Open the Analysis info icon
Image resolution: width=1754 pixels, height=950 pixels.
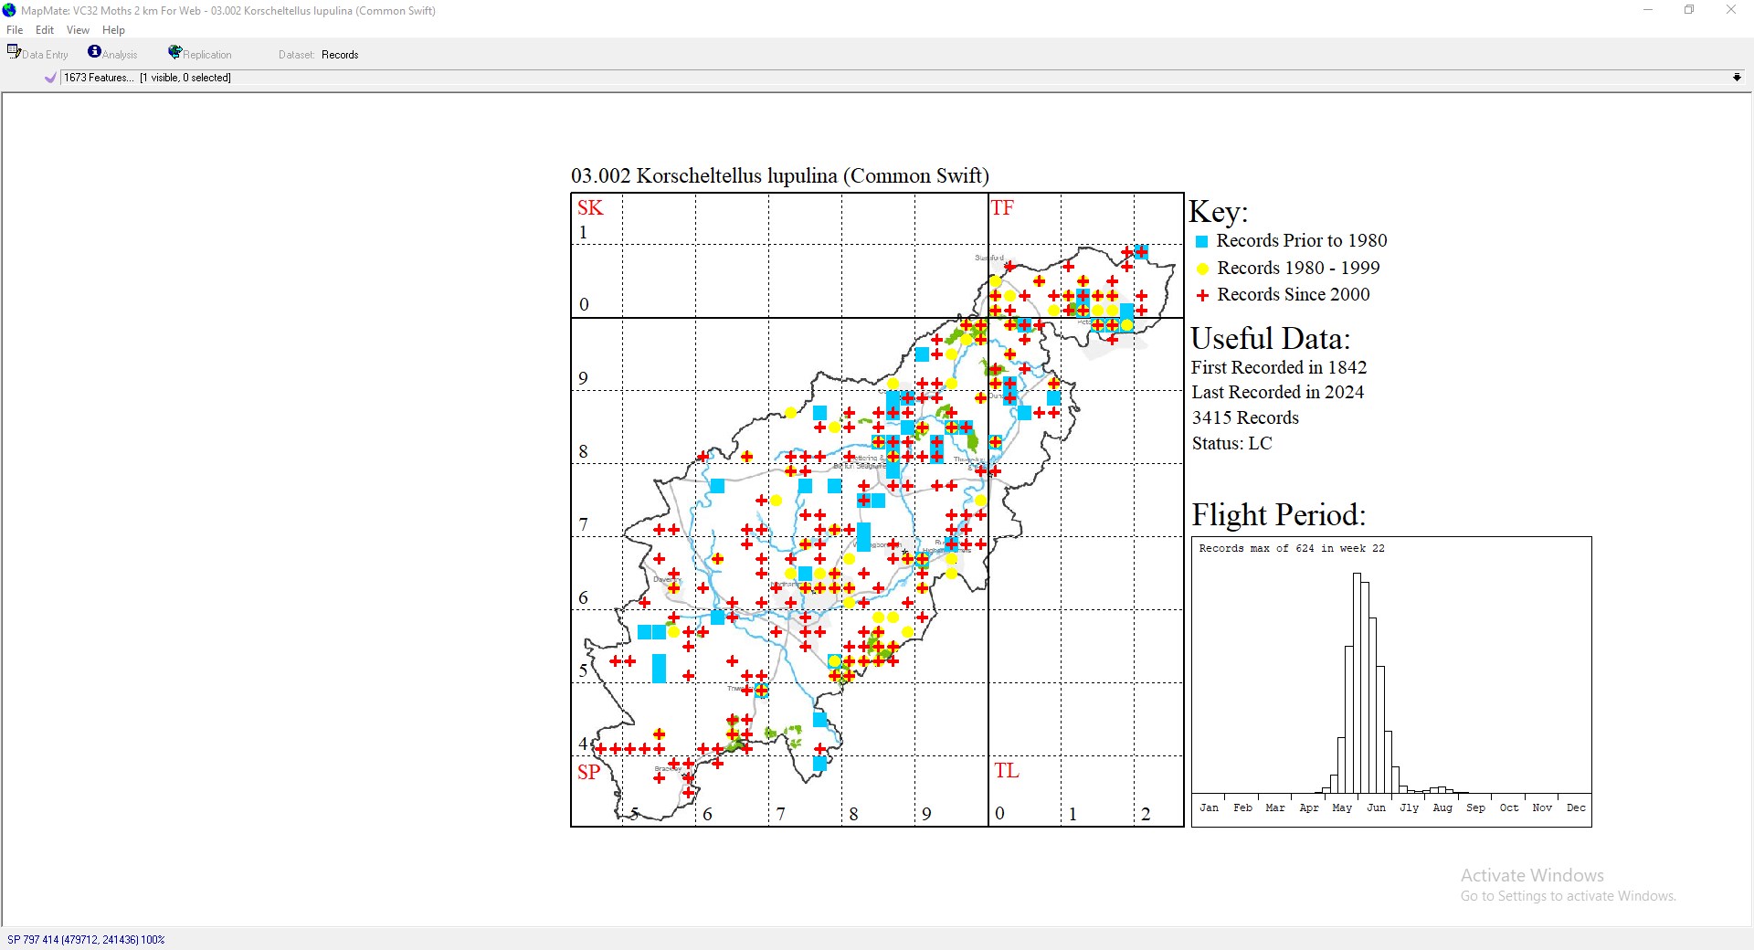click(x=94, y=52)
